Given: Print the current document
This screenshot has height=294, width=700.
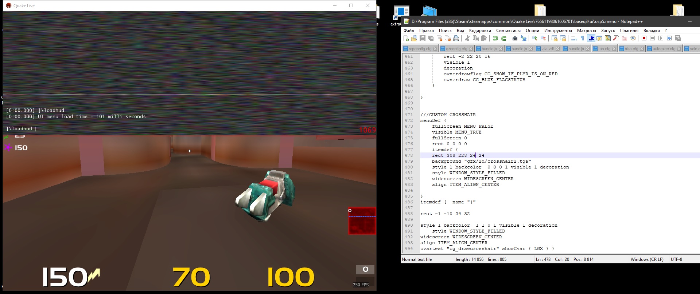Looking at the screenshot, I should [x=456, y=38].
